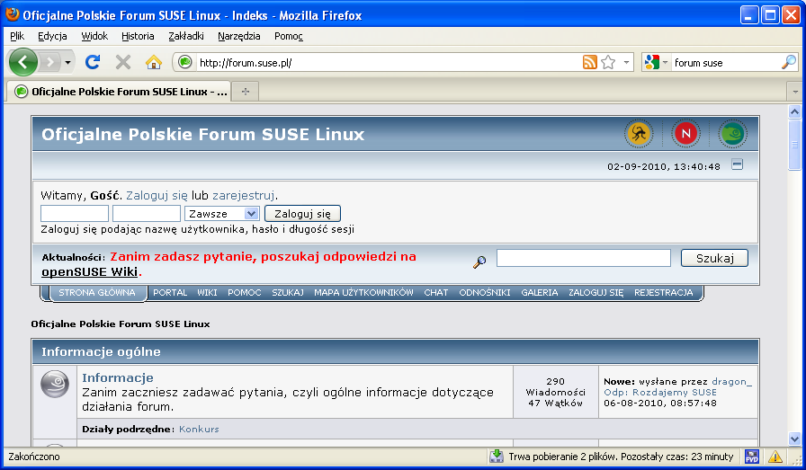
Task: Bookmark this page with the star icon
Action: (608, 62)
